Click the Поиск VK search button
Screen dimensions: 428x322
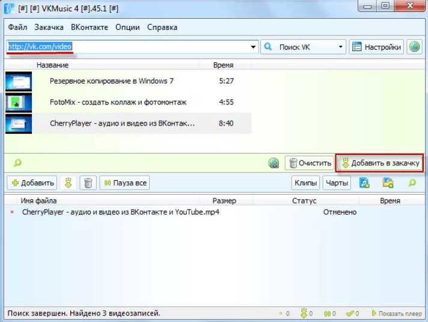click(x=298, y=47)
